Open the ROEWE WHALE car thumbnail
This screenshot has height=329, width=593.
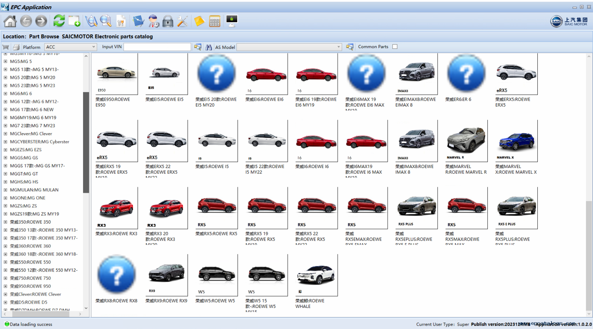316,275
